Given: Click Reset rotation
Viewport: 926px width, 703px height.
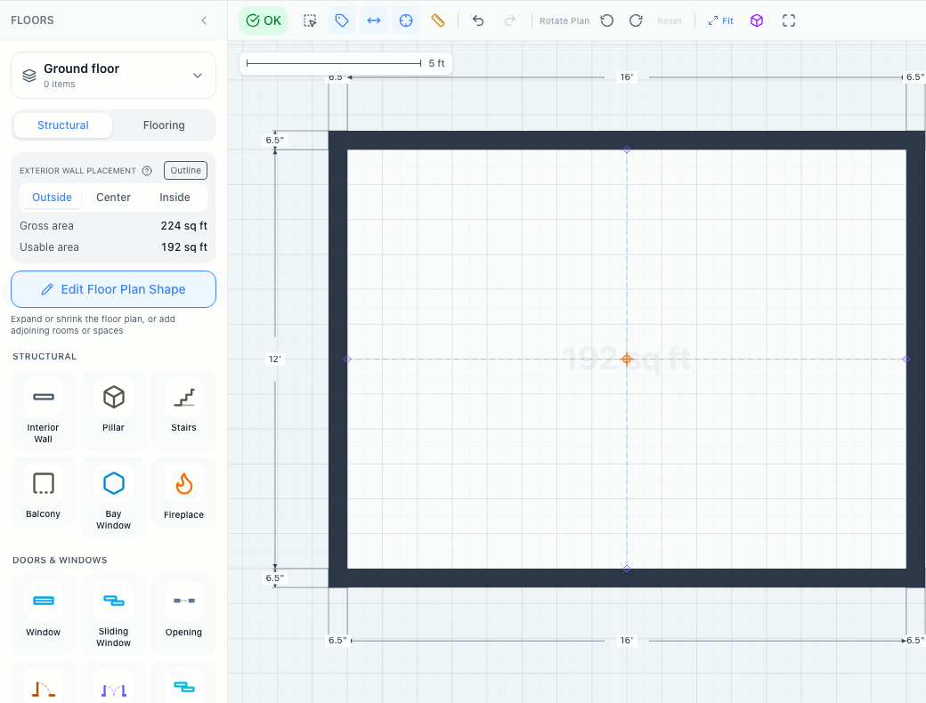Looking at the screenshot, I should click(670, 20).
